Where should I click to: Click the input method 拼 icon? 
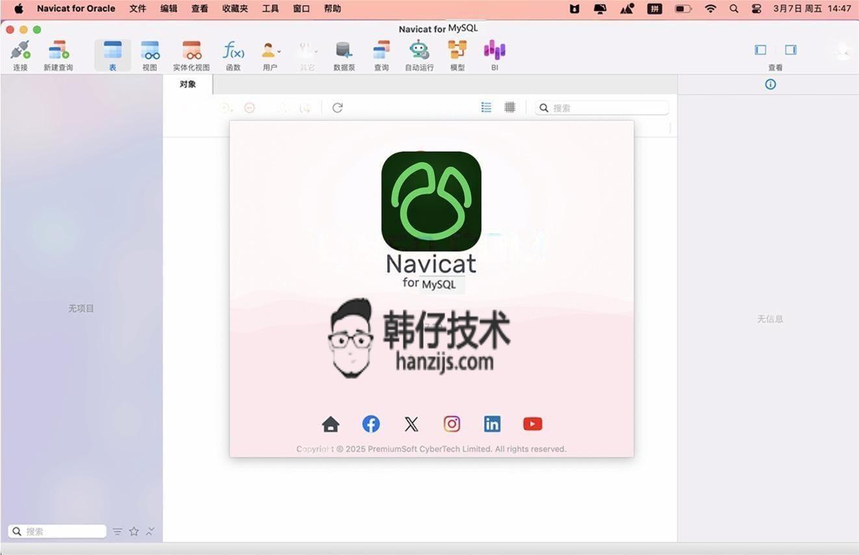[x=655, y=9]
